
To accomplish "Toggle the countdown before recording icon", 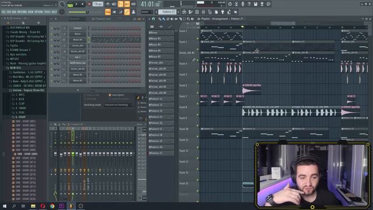I will pos(121,4).
